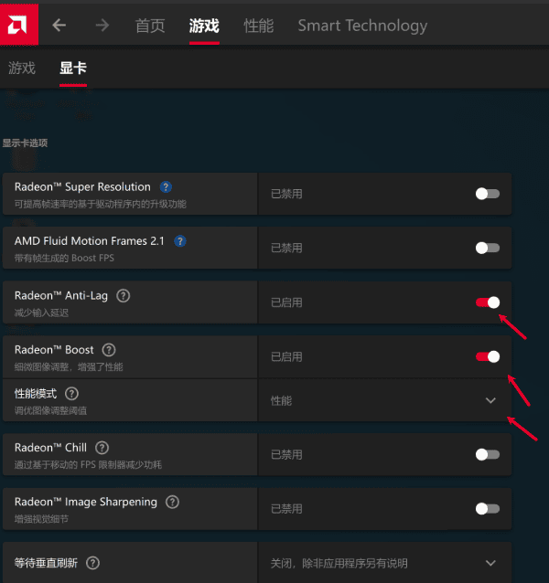The height and width of the screenshot is (583, 549).
Task: Open help icon next to 性能模式
Action: [x=71, y=393]
